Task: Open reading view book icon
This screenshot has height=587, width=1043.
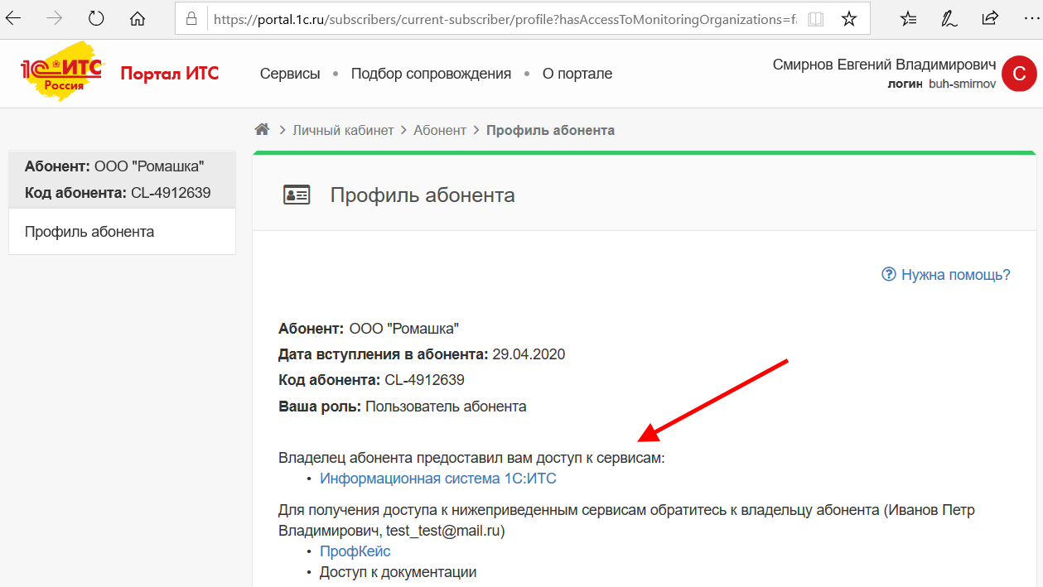Action: coord(815,18)
